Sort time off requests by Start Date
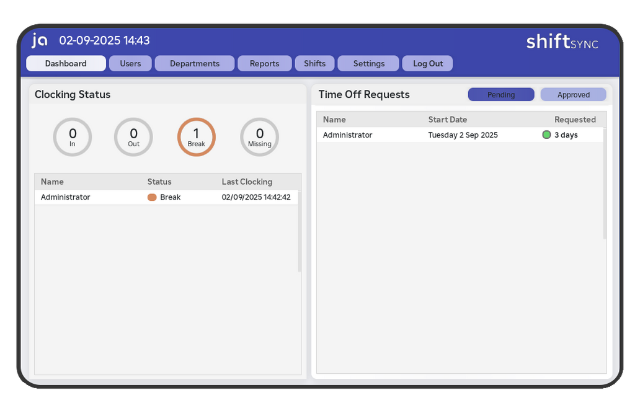Viewport: 635px width, 416px height. [x=447, y=120]
